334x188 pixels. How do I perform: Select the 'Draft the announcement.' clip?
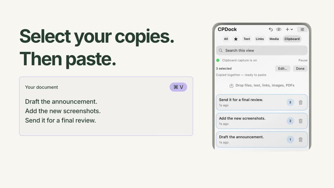pos(262,139)
